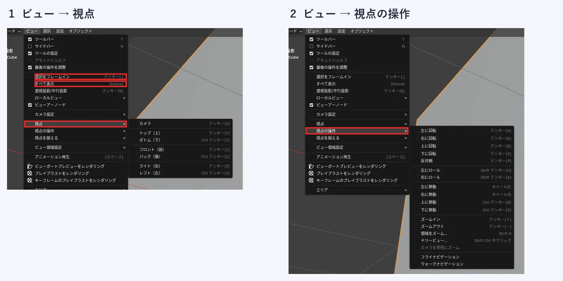Open the 追加 menu in screenshot 1

[x=60, y=31]
